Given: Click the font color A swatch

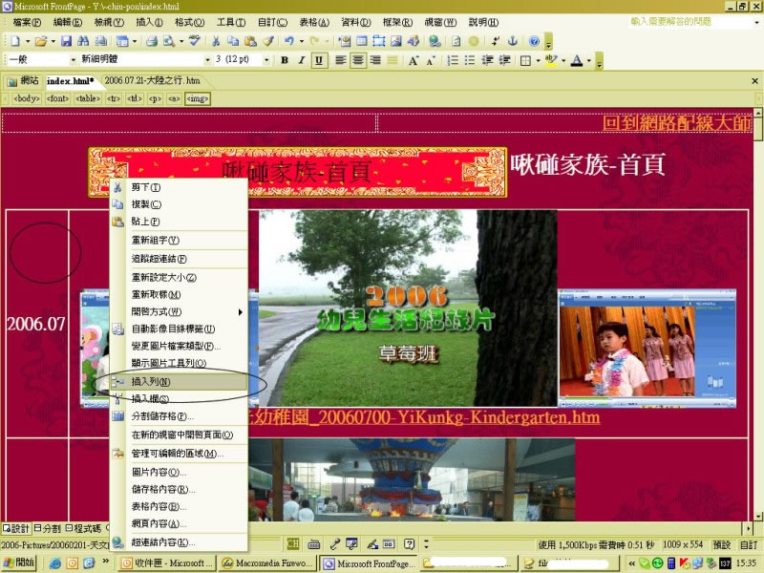Looking at the screenshot, I should [576, 60].
